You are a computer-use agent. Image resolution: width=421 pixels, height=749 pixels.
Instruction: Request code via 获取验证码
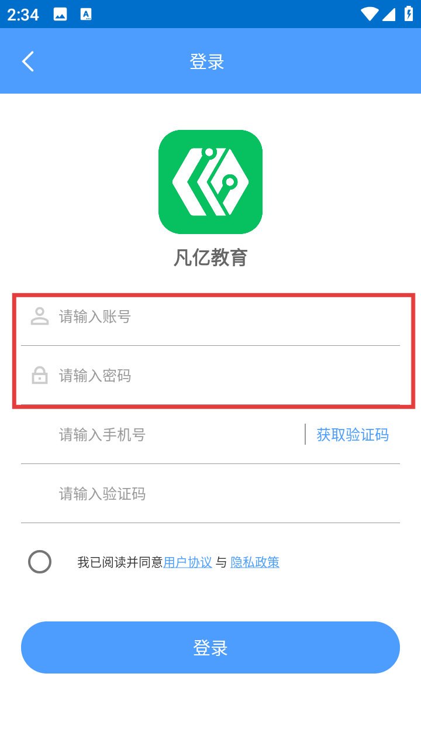pos(353,434)
